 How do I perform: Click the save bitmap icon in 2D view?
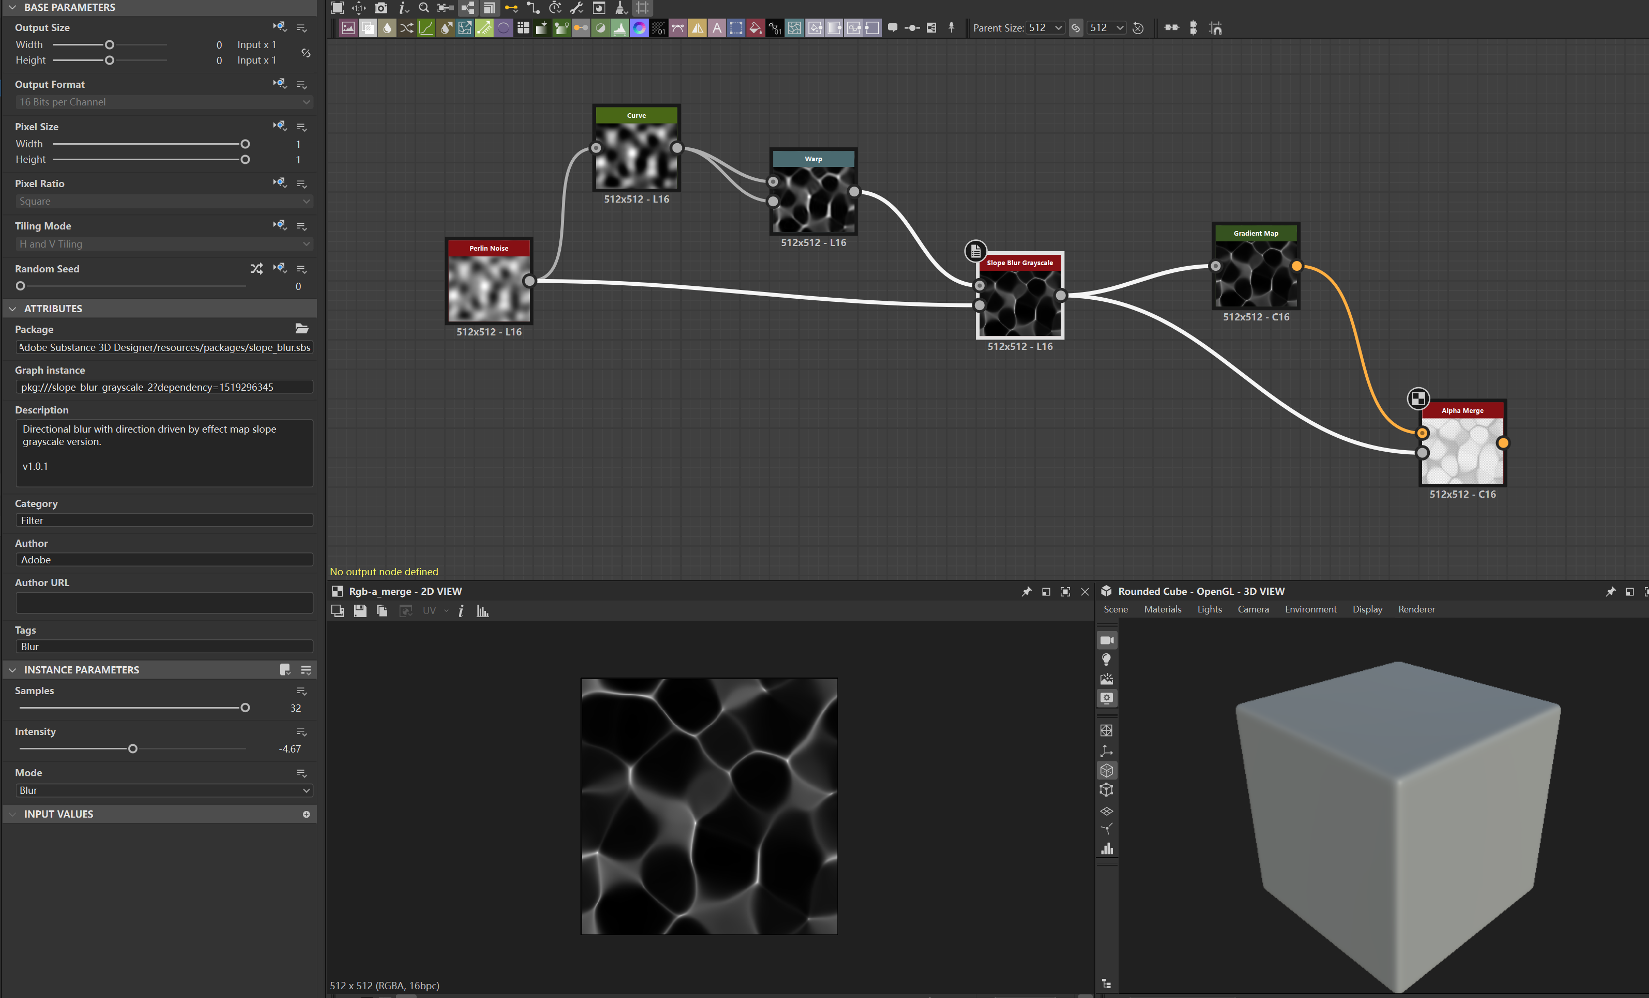[x=360, y=611]
